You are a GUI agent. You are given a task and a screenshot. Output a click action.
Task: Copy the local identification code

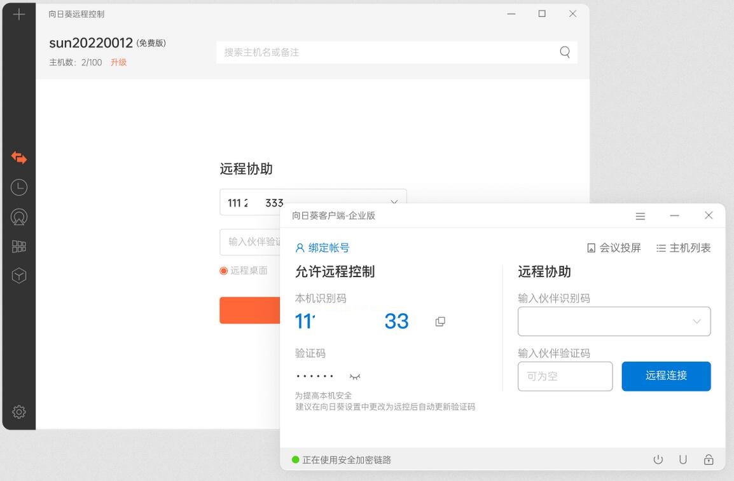point(440,322)
